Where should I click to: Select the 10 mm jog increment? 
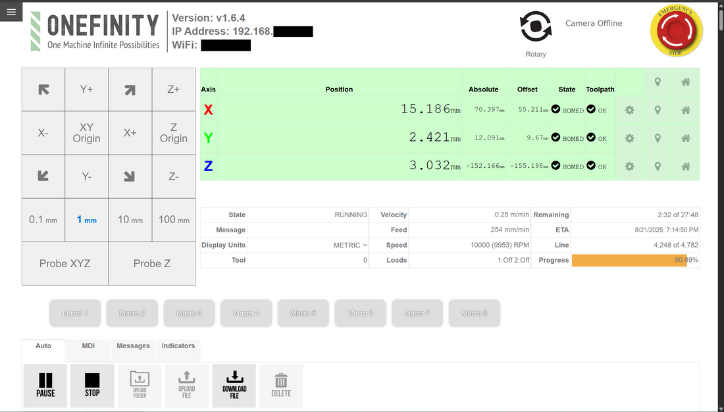coord(130,220)
